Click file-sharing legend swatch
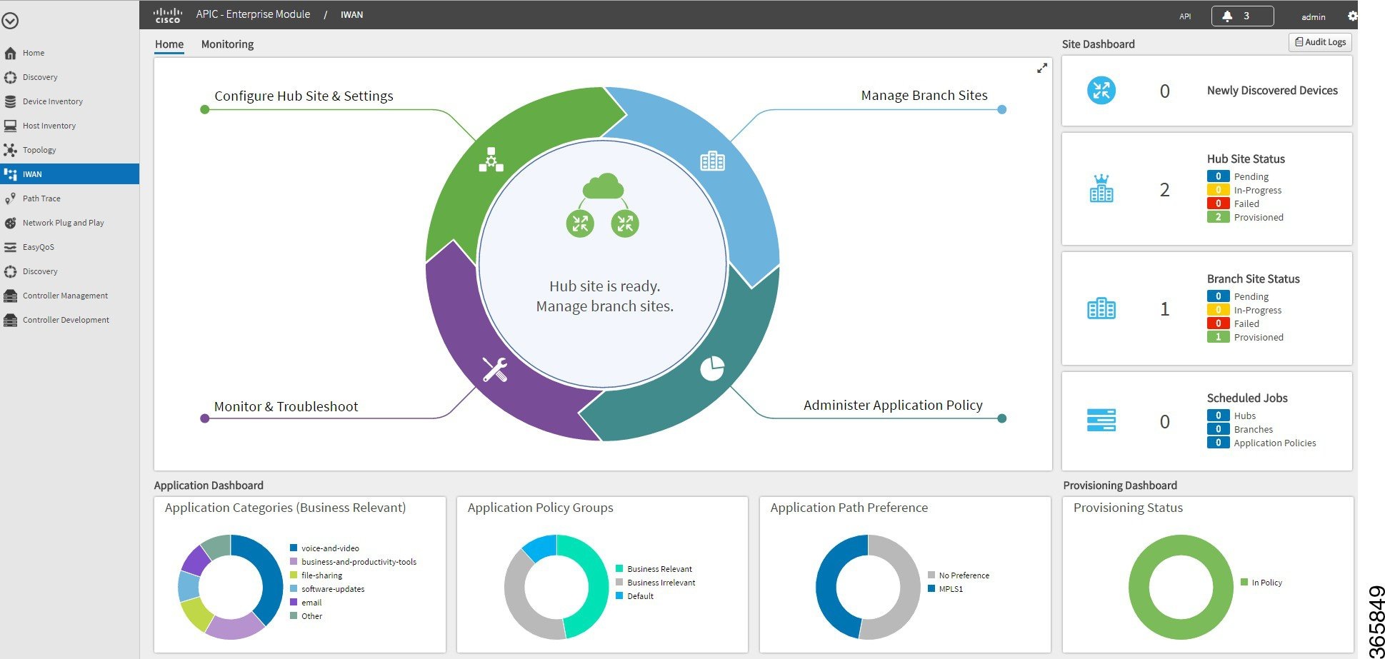 (x=294, y=575)
